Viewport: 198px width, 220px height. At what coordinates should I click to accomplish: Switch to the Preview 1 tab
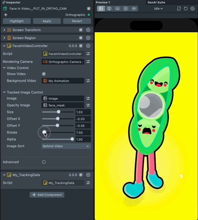click(x=103, y=2)
